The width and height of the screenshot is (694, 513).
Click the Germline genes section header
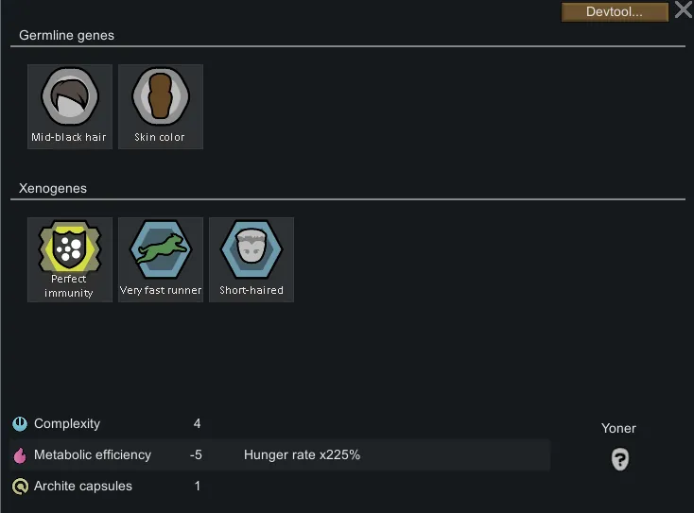66,36
